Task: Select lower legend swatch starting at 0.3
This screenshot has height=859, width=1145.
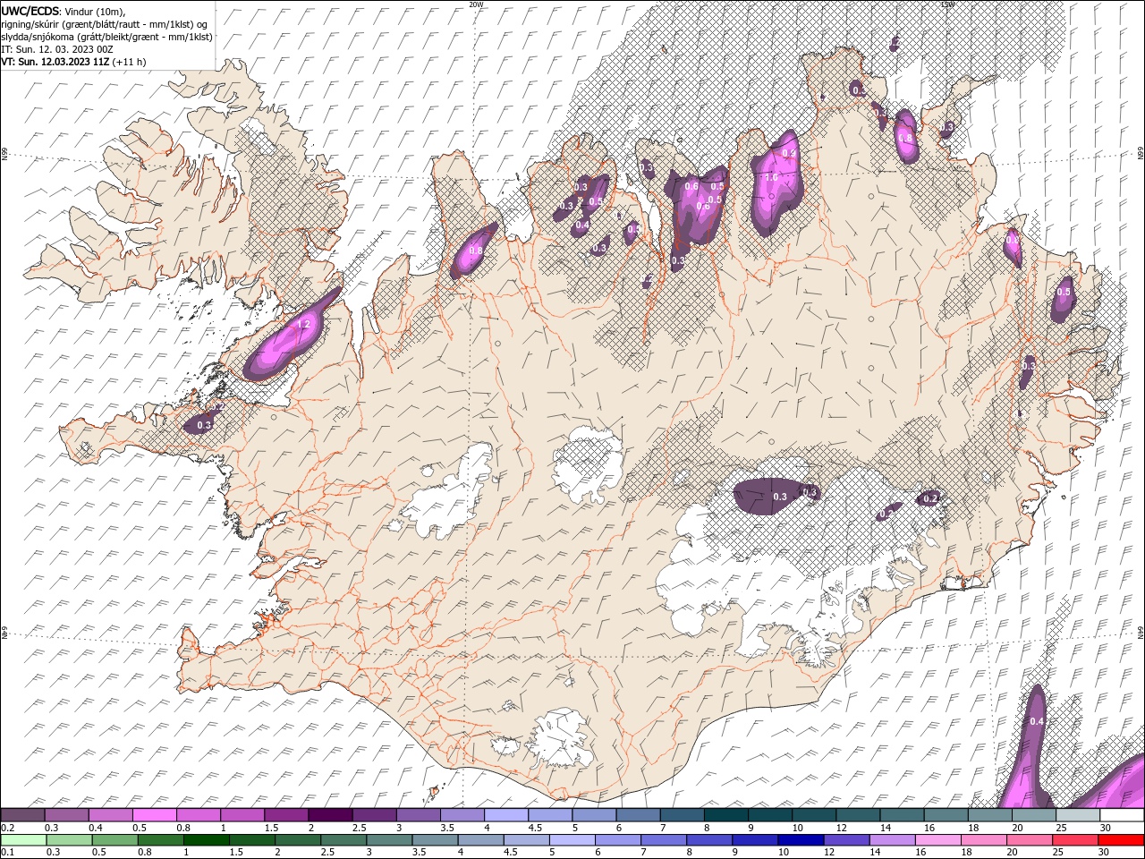Action: coord(69,840)
